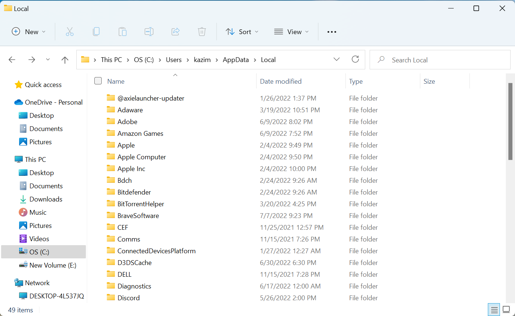Click the Share icon in toolbar
This screenshot has width=515, height=316.
pos(175,32)
